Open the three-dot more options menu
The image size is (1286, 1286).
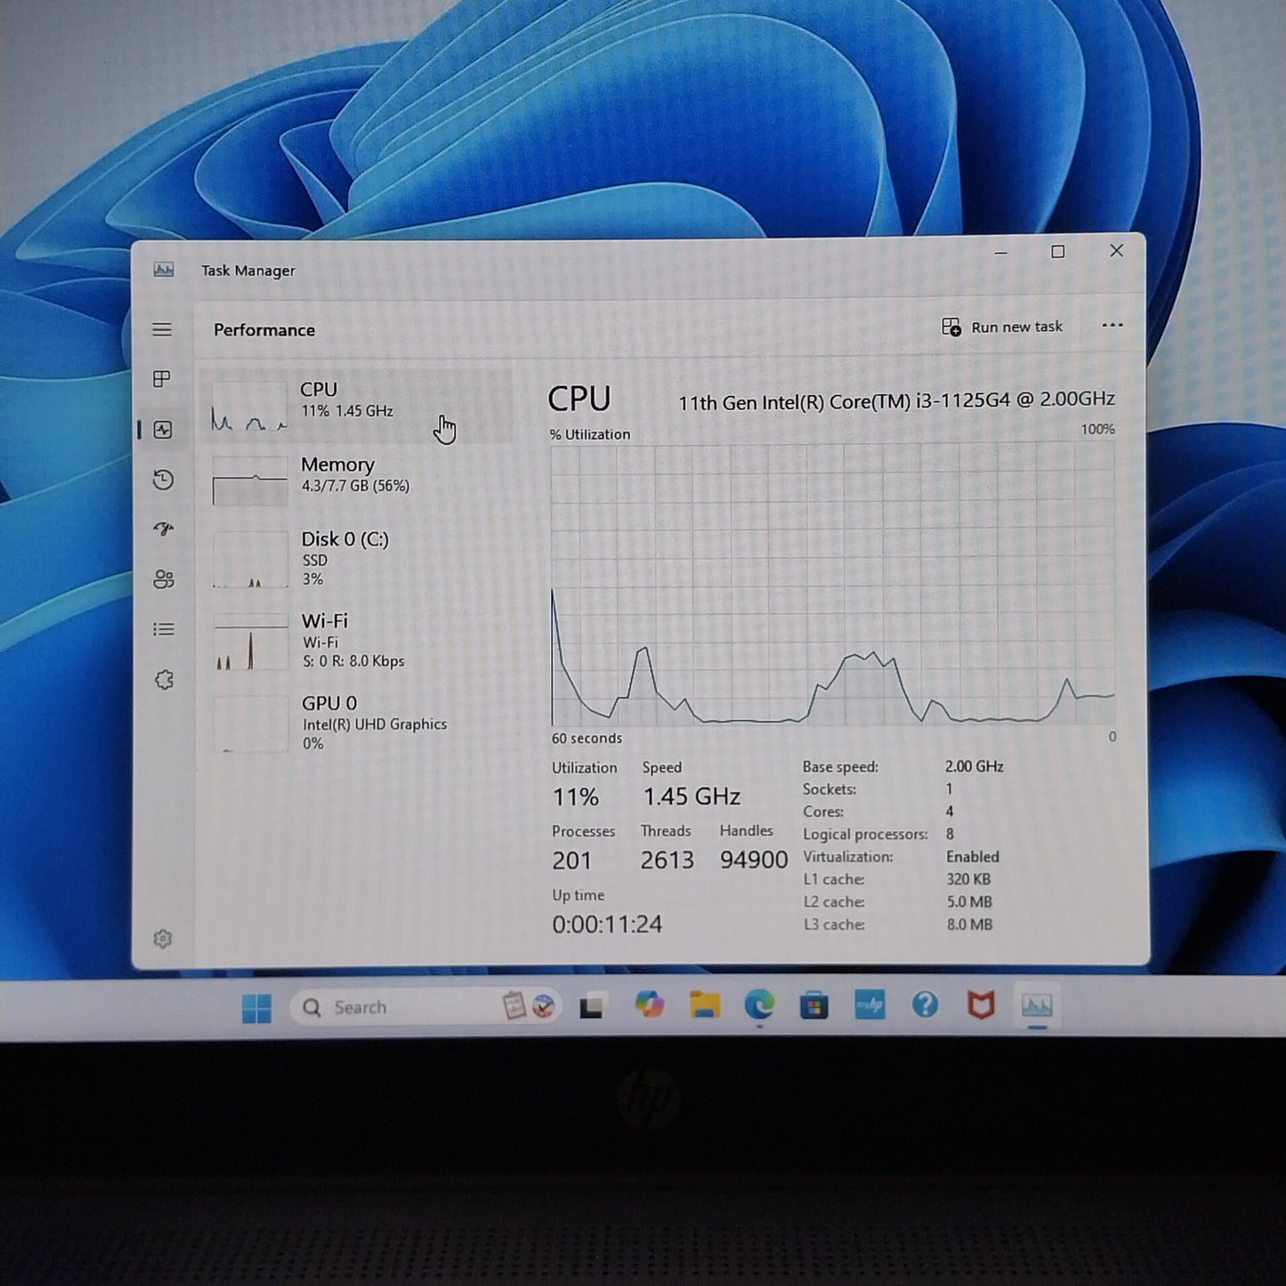click(x=1112, y=326)
